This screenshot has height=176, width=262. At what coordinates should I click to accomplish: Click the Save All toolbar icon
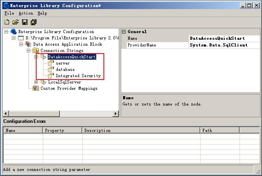pos(34,22)
